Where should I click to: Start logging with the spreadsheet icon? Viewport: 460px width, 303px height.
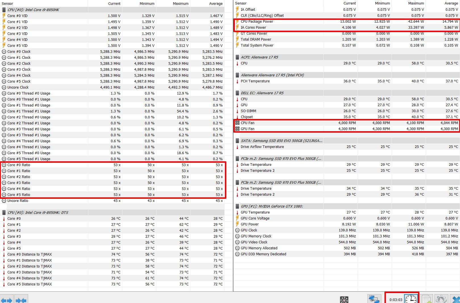click(x=427, y=299)
